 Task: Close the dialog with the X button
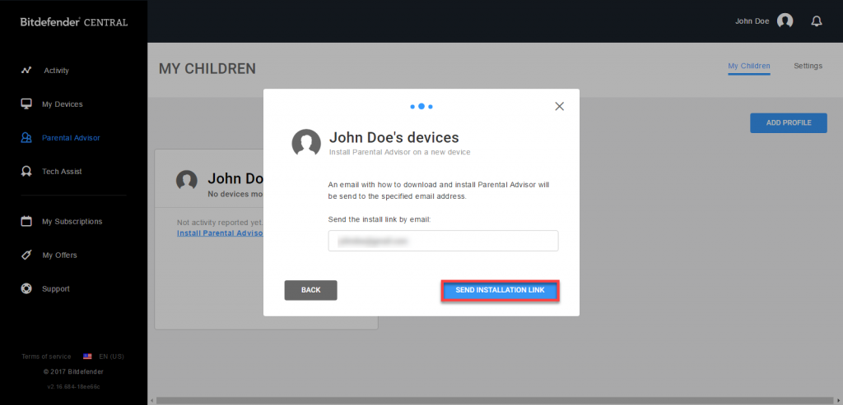coord(559,106)
